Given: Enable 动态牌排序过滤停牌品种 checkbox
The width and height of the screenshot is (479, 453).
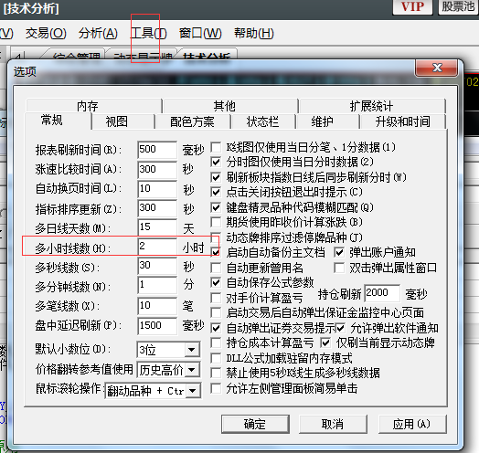Looking at the screenshot, I should coord(216,237).
